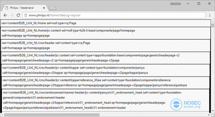Click the line containing 'endorsement-banner-header/jcr:content'
This screenshot has width=215, height=117.
click(x=92, y=93)
